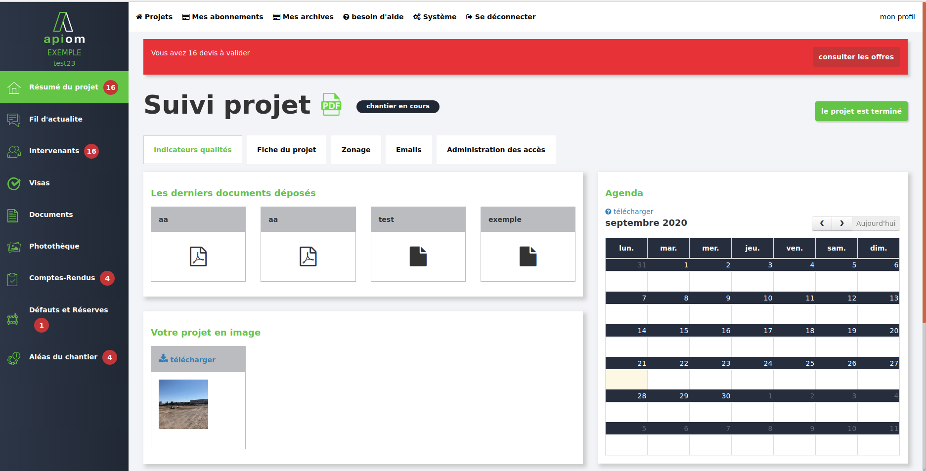Screen dimensions: 926x471
Task: Click 'le projet est terminé' button
Action: tap(861, 111)
